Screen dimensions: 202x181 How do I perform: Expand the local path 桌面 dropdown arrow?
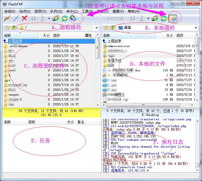pyautogui.click(x=196, y=28)
